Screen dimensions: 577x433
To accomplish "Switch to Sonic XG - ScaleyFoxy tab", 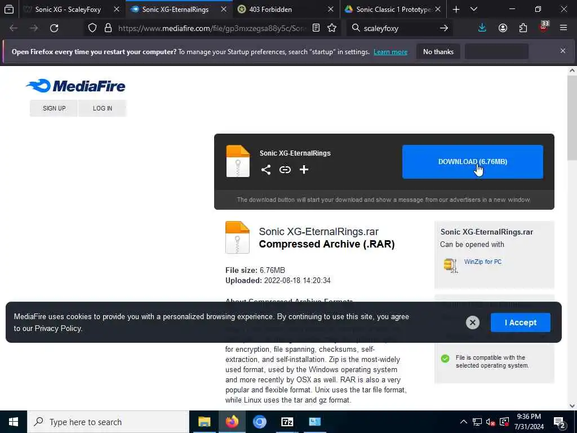I will [x=68, y=10].
